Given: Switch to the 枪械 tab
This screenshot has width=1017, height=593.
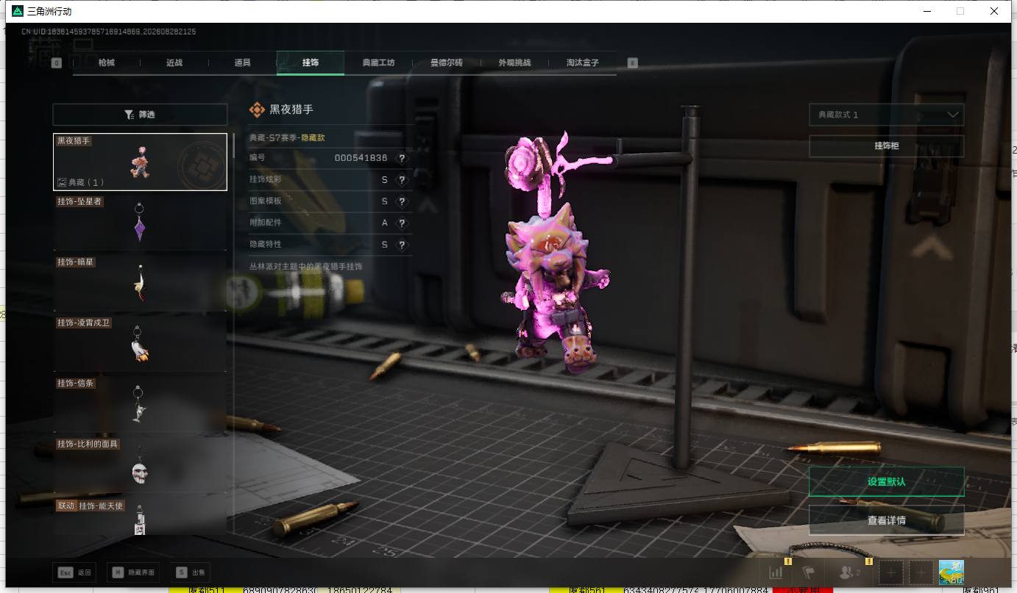Looking at the screenshot, I should point(107,63).
